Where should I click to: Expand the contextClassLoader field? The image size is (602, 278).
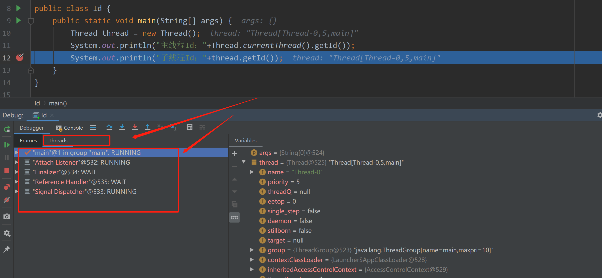pyautogui.click(x=252, y=260)
